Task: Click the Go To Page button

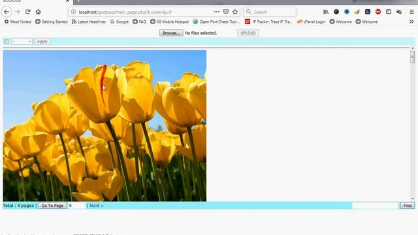Action: (x=52, y=206)
